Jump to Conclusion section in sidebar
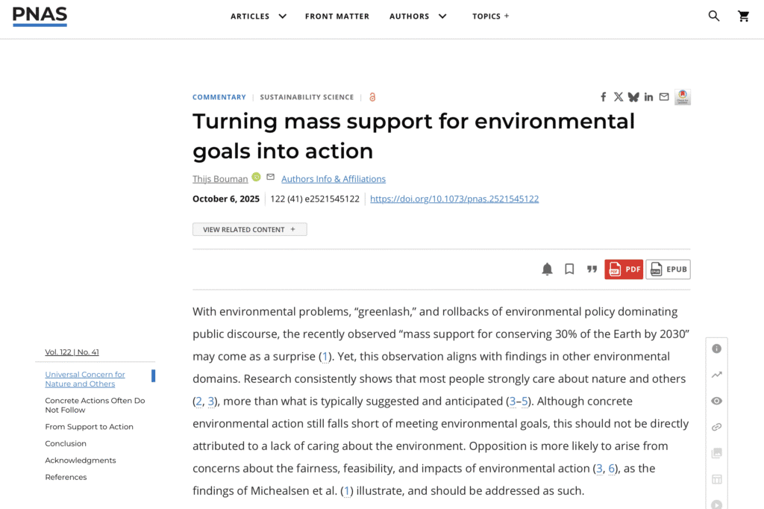 [66, 443]
